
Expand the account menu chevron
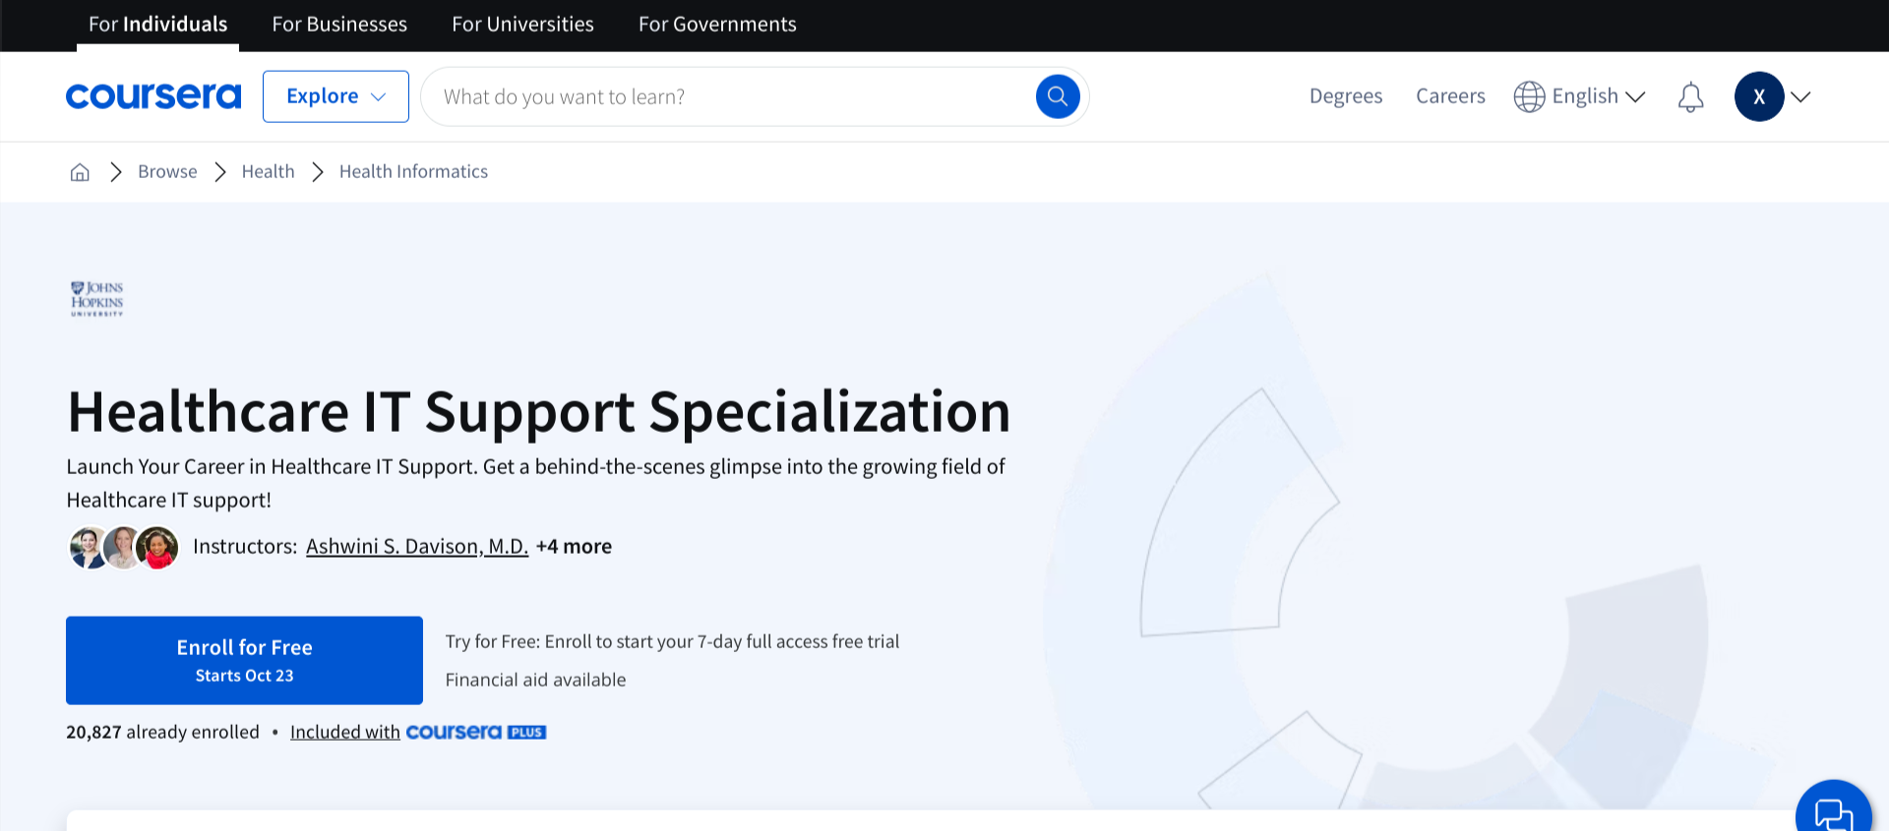tap(1801, 96)
